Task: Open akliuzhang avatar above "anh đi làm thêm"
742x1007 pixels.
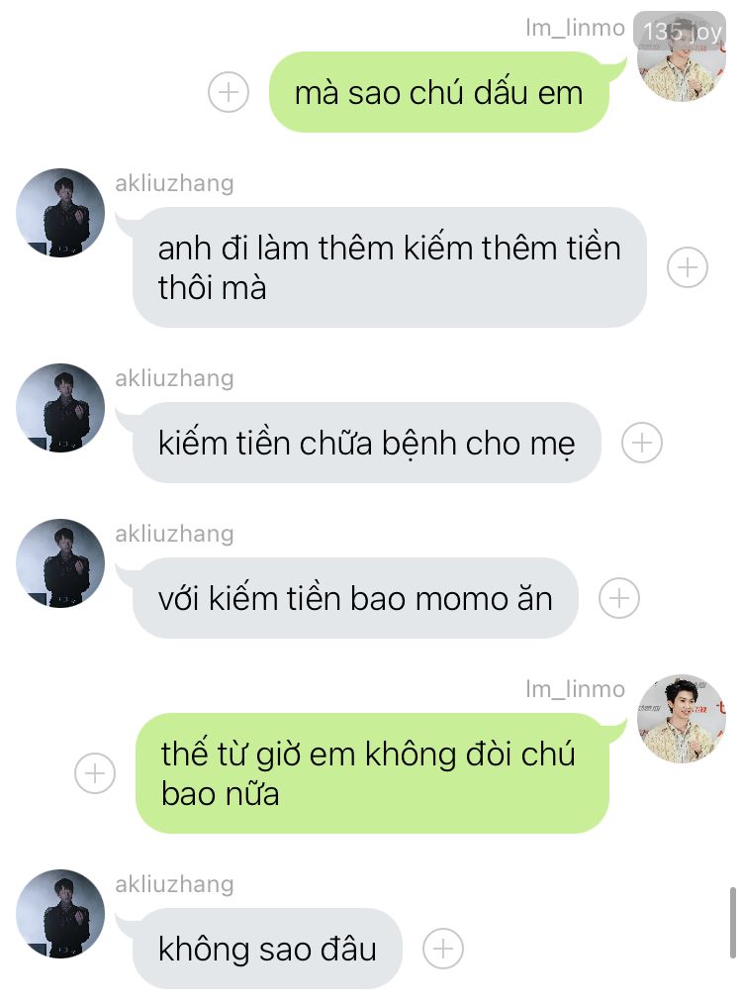Action: point(60,213)
